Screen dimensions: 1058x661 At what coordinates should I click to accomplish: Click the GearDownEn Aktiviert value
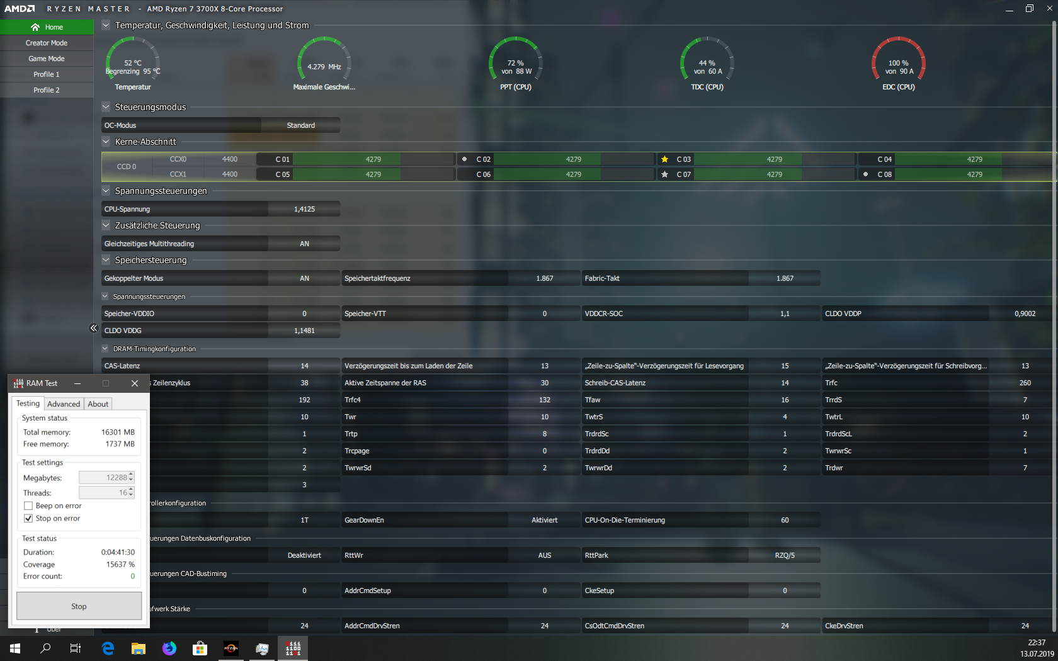point(545,520)
